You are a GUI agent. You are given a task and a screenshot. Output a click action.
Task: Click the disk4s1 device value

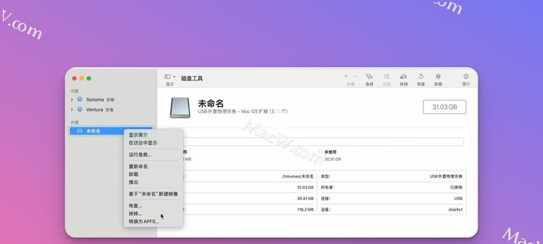pyautogui.click(x=455, y=209)
